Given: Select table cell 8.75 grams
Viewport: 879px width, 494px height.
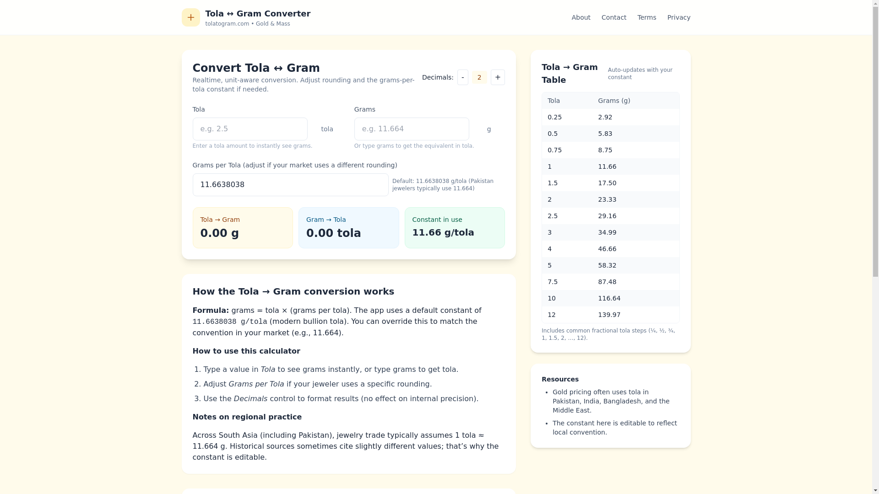Looking at the screenshot, I should 605,150.
